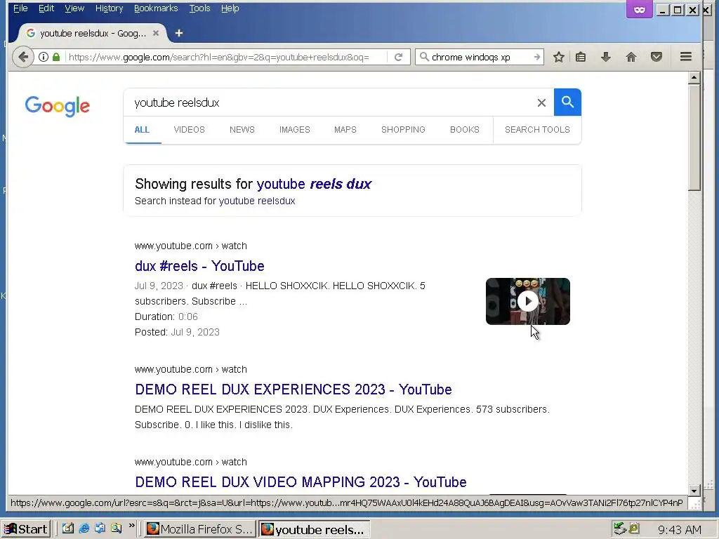Open the 'youtube reels dux' corrected link

(314, 184)
